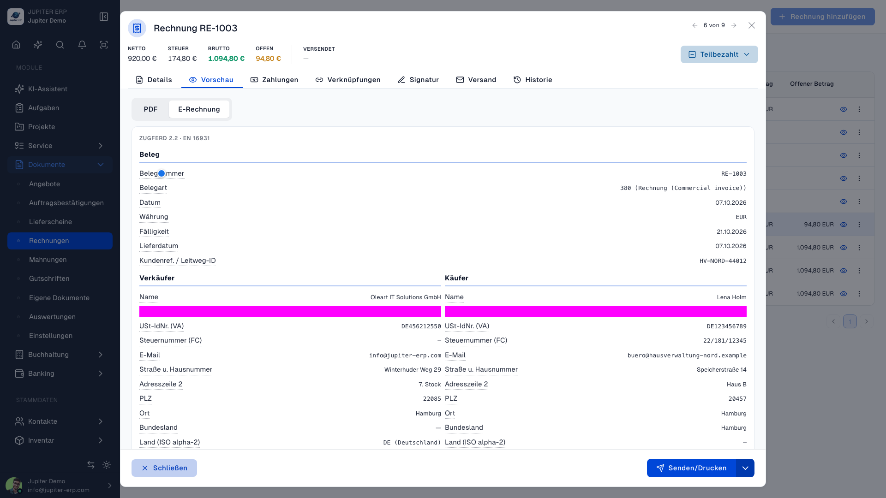Go to next invoice arrow

(734, 25)
